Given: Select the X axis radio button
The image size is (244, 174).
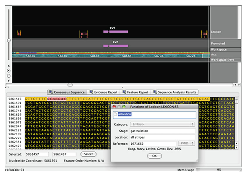Looking at the screenshot, I should pos(9,71).
